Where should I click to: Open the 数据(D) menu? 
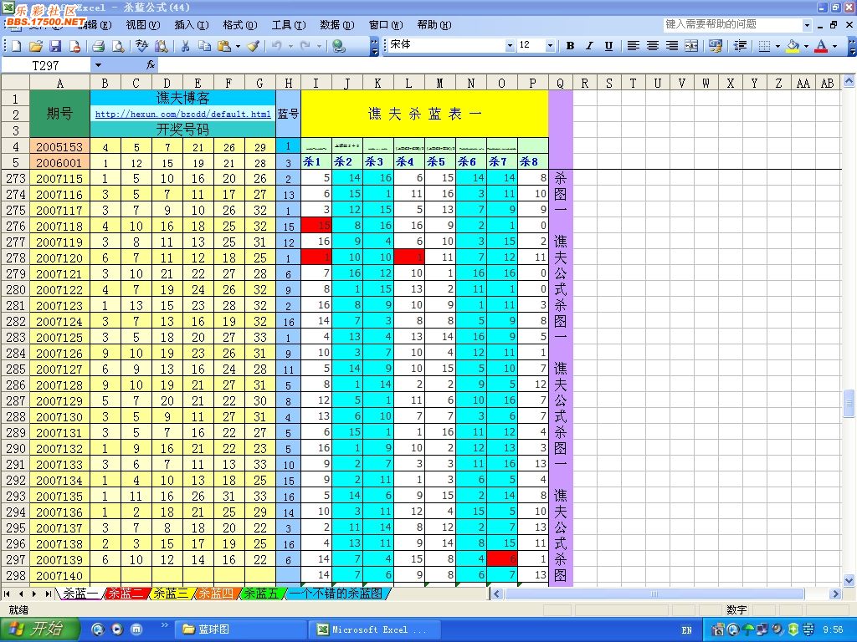(336, 24)
